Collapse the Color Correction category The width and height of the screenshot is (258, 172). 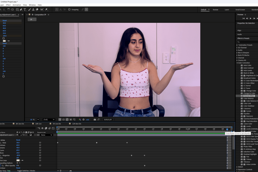[x=237, y=63]
